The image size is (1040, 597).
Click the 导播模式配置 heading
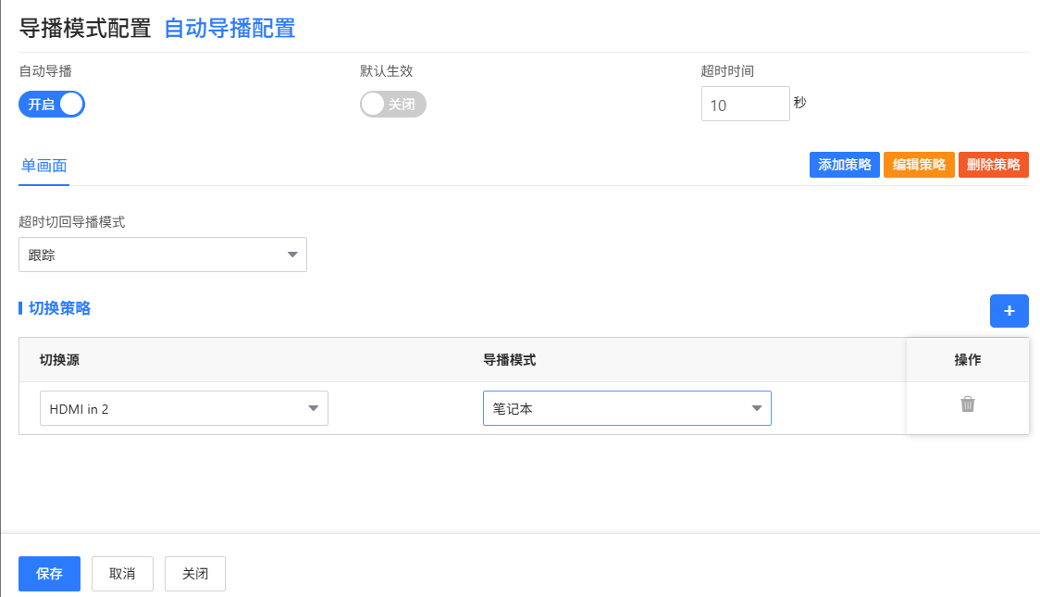[x=85, y=28]
